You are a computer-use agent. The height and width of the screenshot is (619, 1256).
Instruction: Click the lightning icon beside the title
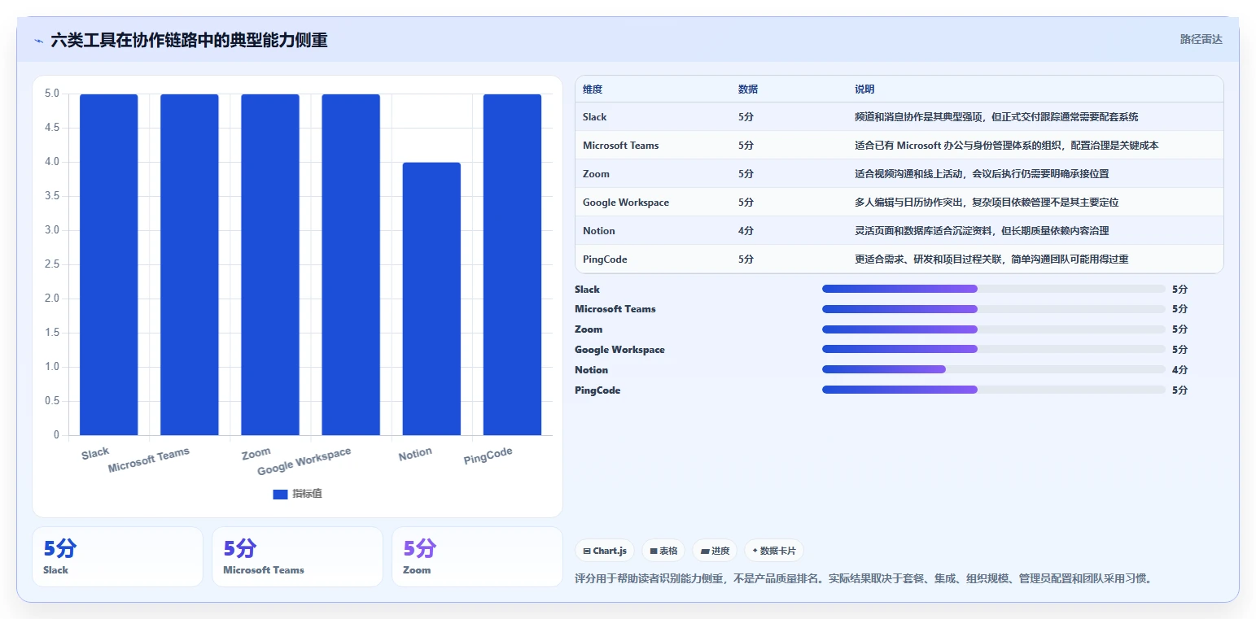point(38,41)
